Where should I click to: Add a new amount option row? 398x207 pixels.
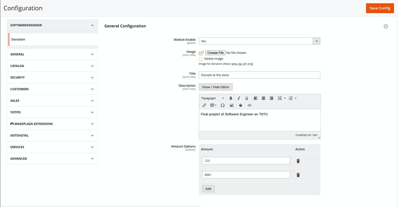(208, 189)
